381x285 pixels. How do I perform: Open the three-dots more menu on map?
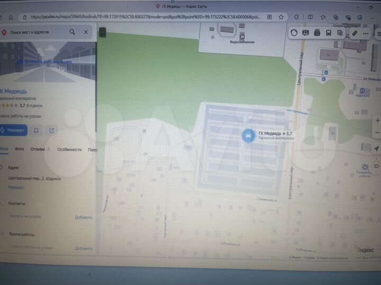click(x=367, y=33)
